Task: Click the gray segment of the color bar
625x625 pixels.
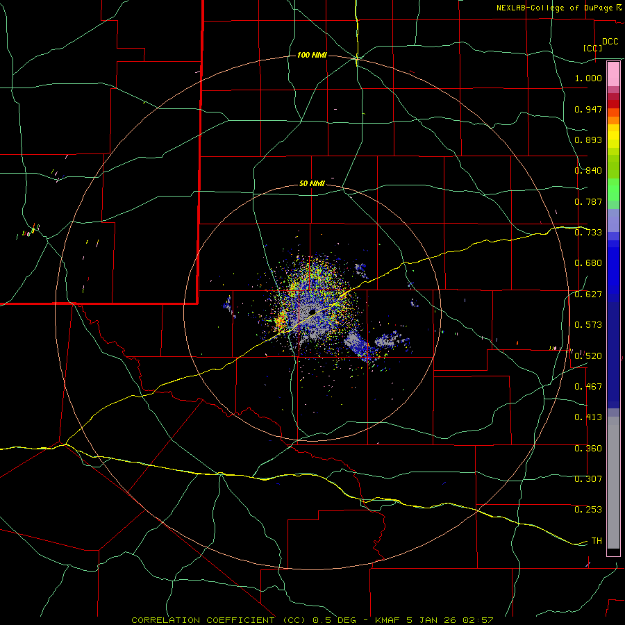Action: click(613, 483)
